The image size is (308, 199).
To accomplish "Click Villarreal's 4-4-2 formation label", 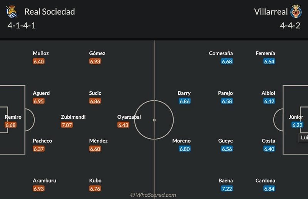I will [x=290, y=26].
